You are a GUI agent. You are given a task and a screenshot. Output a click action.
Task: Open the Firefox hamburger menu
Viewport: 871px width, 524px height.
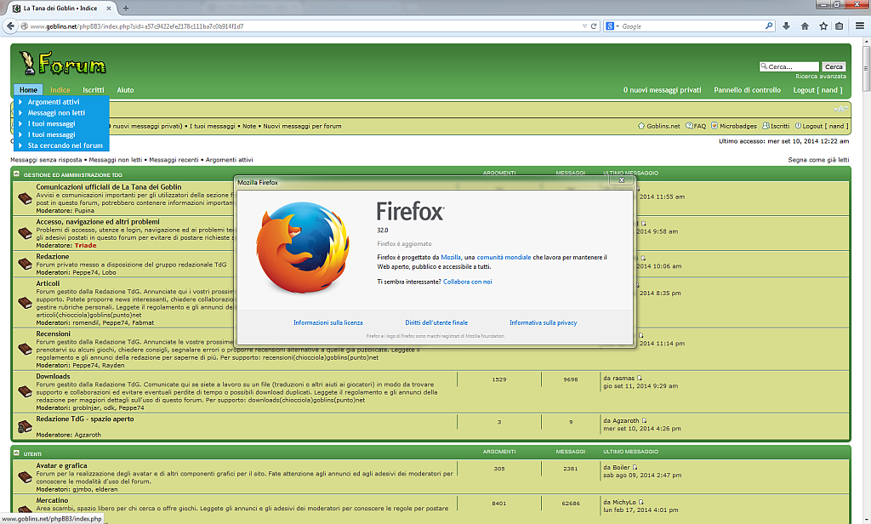859,26
